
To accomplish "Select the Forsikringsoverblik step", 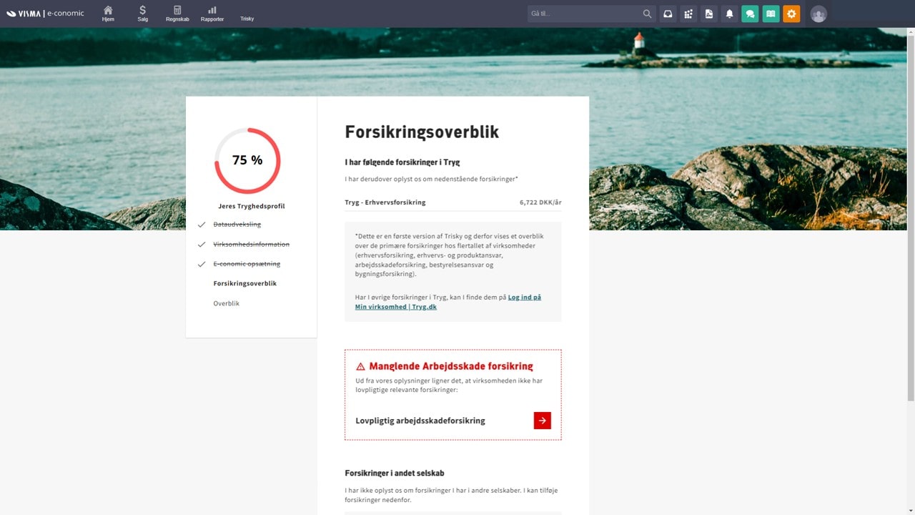I will pos(245,283).
